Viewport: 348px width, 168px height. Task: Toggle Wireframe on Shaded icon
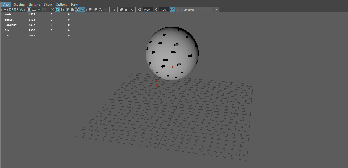(x=67, y=10)
